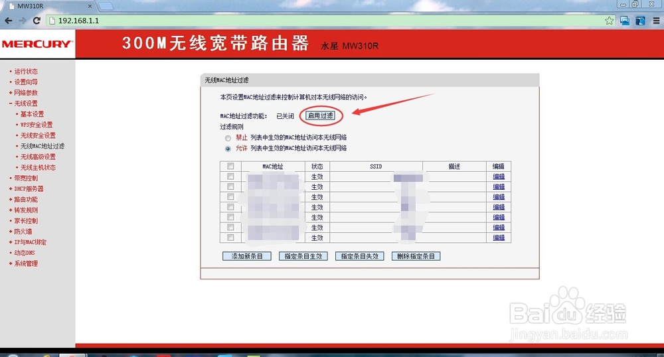
Task: Open 无线安全设置 in the sidebar
Action: coord(38,135)
